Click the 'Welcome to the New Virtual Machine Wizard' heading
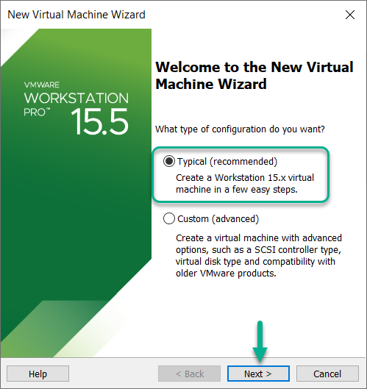Viewport: 367px width, 389px height. tap(254, 76)
